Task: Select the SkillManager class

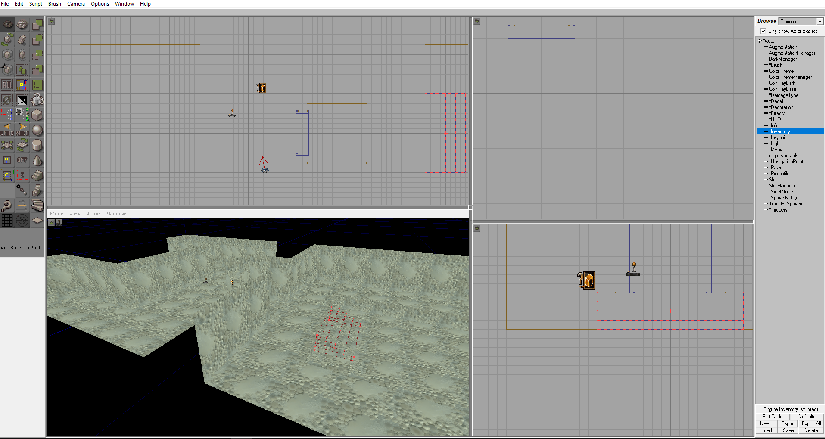Action: (782, 186)
